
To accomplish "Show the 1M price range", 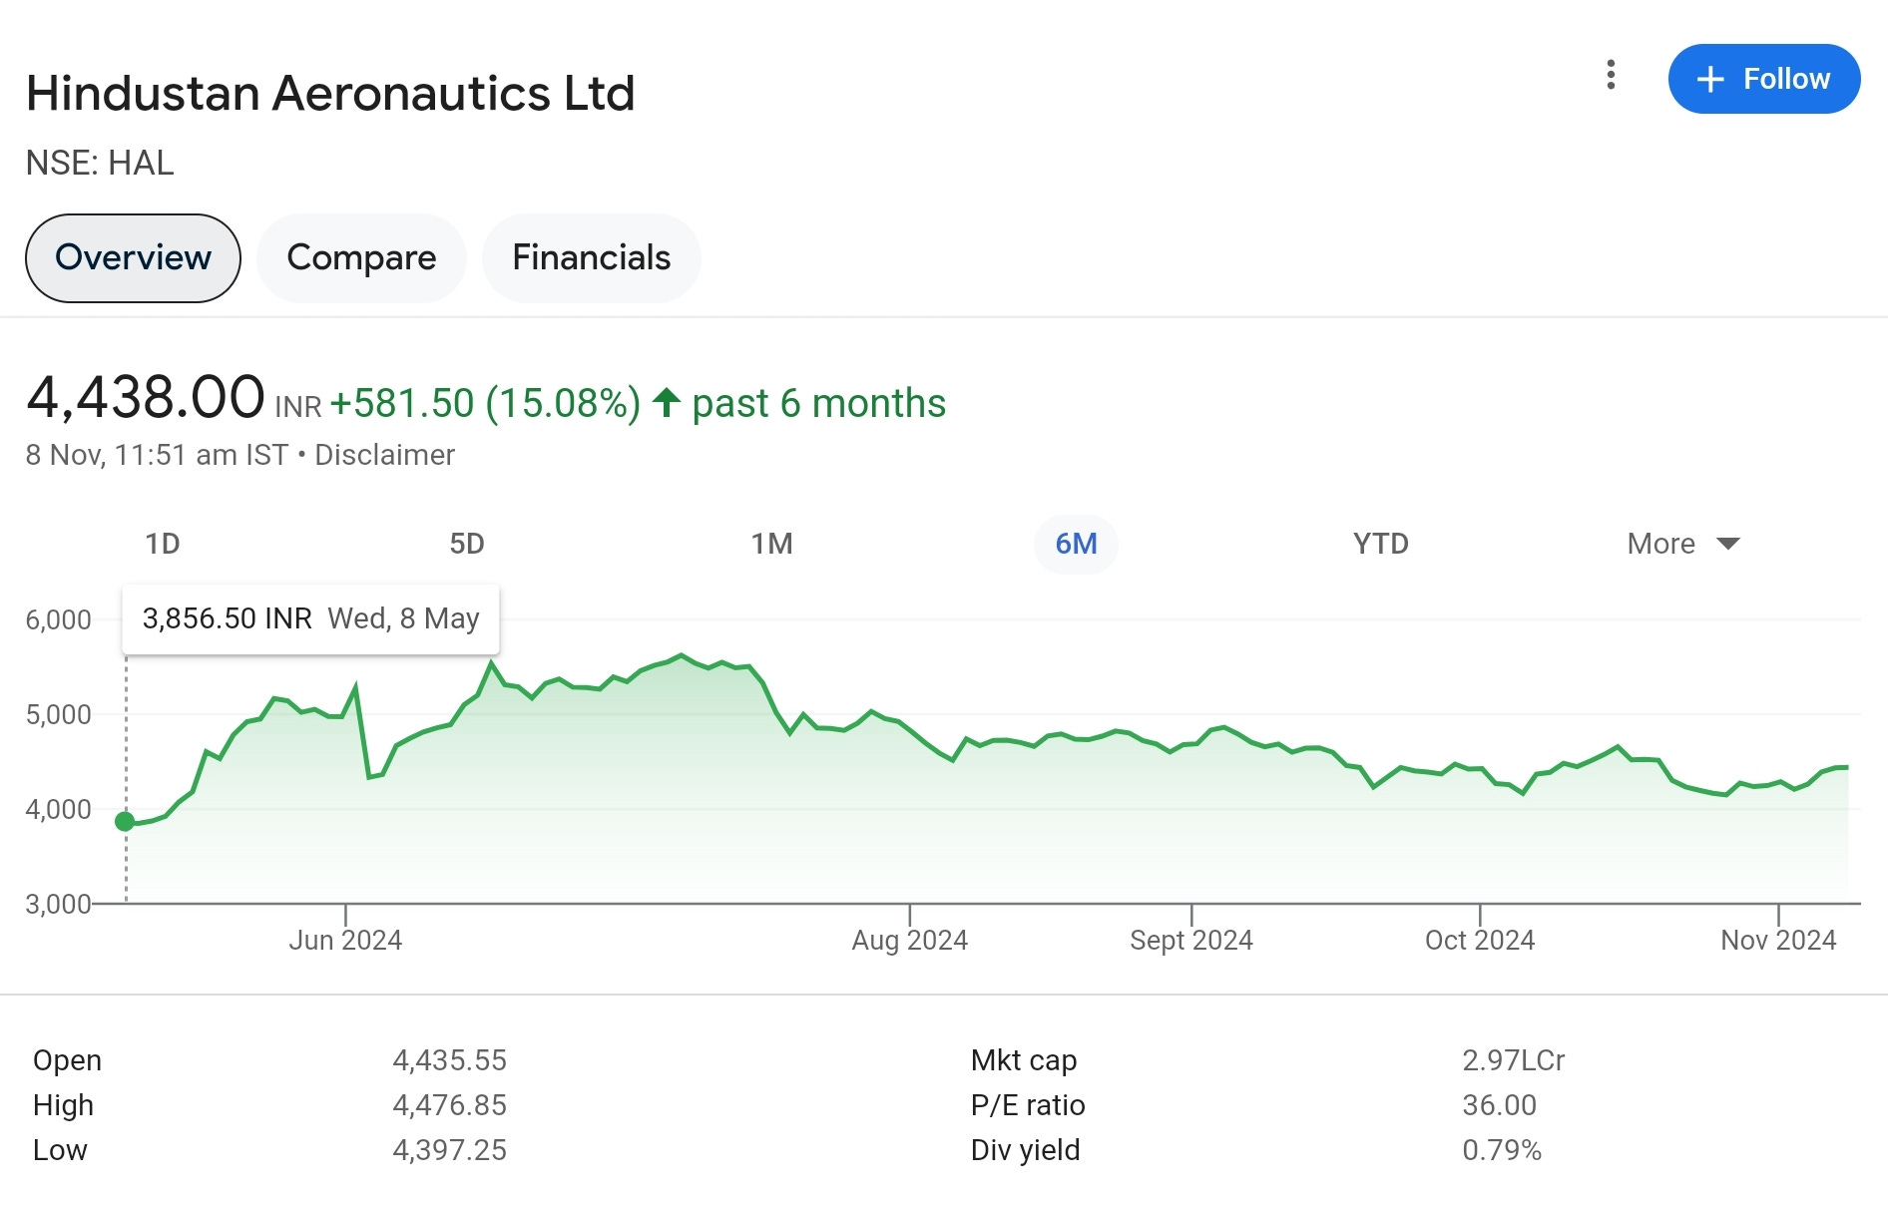I will click(x=771, y=544).
